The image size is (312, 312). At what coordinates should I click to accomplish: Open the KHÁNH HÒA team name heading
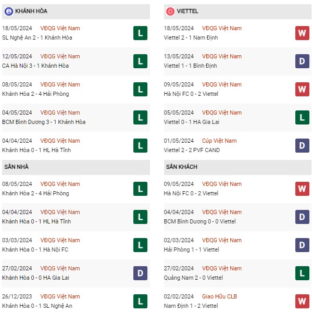(31, 11)
